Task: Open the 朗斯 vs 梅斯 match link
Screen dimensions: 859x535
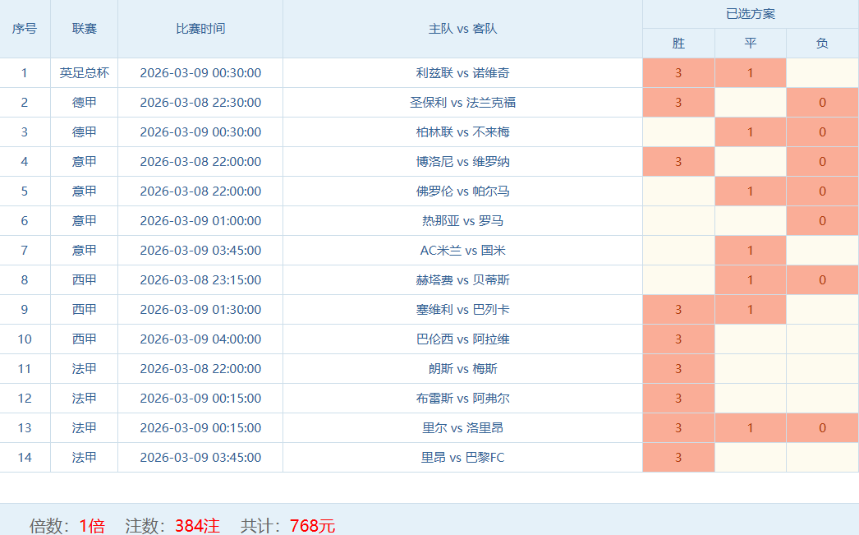Action: click(462, 369)
